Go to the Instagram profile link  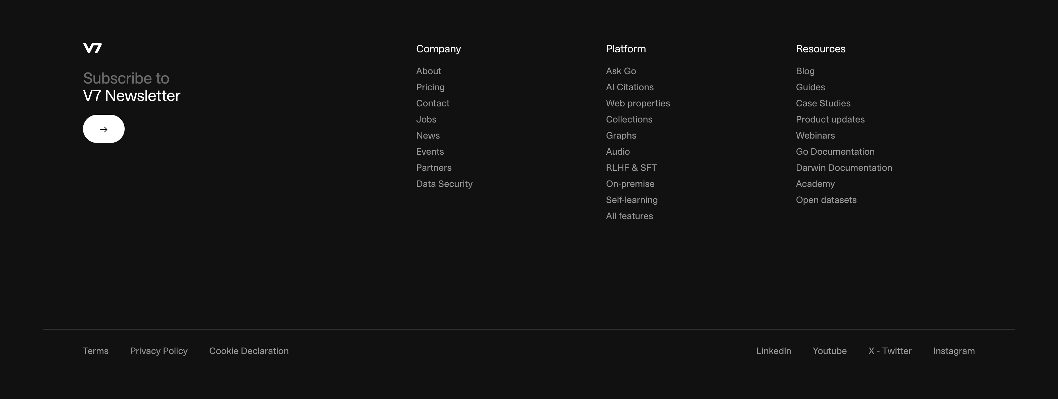pos(954,351)
